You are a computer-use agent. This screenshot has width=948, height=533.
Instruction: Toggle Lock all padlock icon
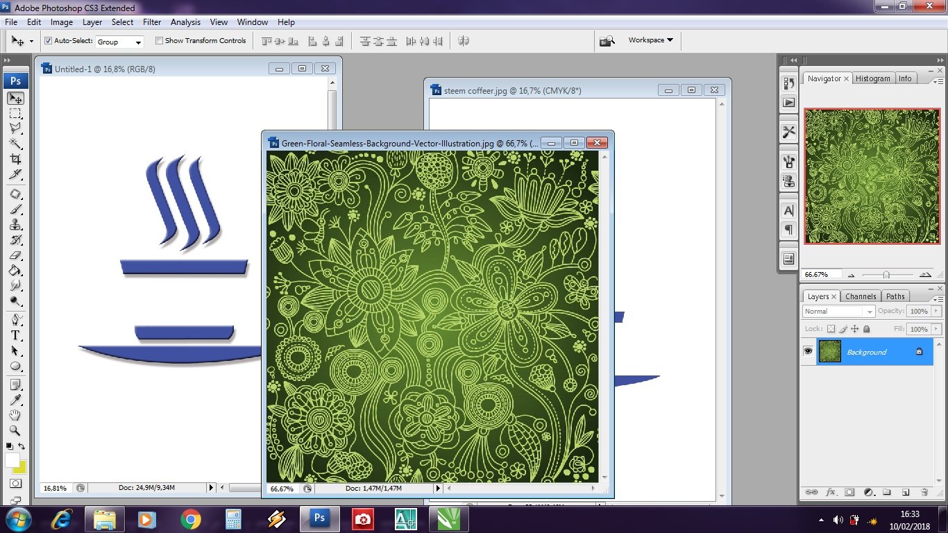(866, 329)
